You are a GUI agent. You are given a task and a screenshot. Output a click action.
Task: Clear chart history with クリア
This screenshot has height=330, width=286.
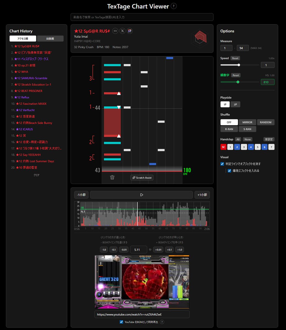click(x=36, y=175)
